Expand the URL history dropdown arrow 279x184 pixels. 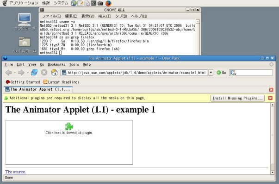211,73
